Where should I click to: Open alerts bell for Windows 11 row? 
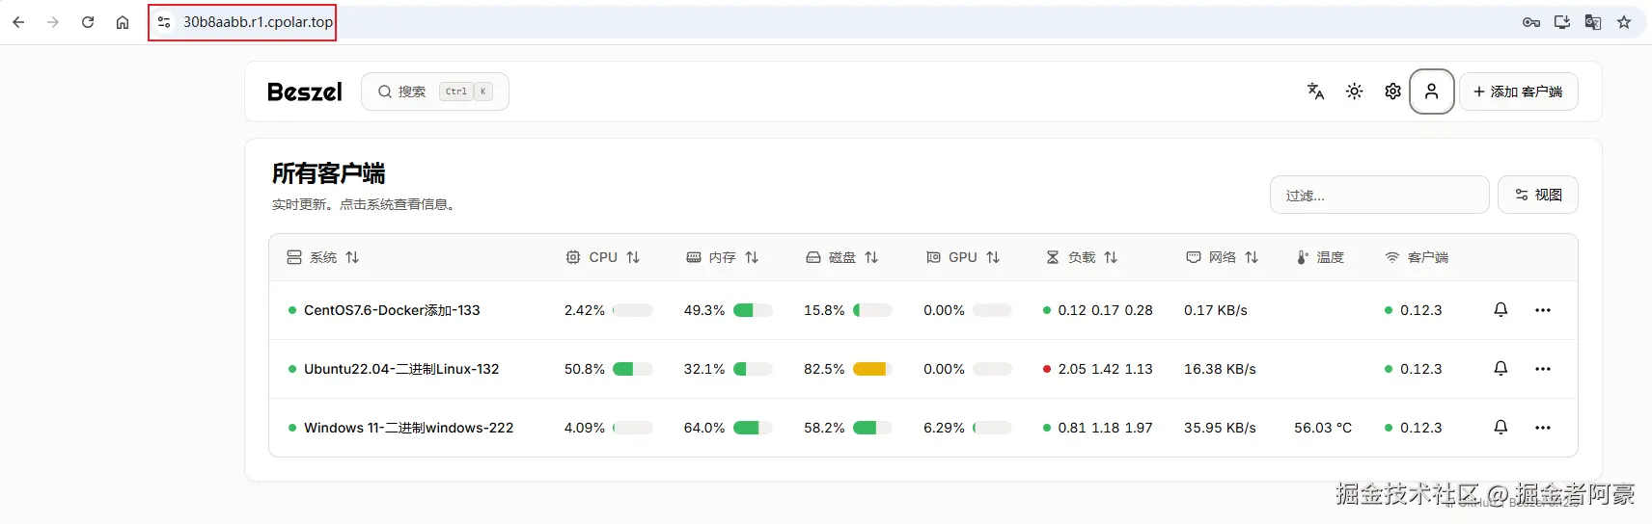[x=1501, y=428]
